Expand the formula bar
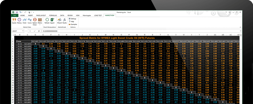This screenshot has height=104, width=253. [240, 31]
